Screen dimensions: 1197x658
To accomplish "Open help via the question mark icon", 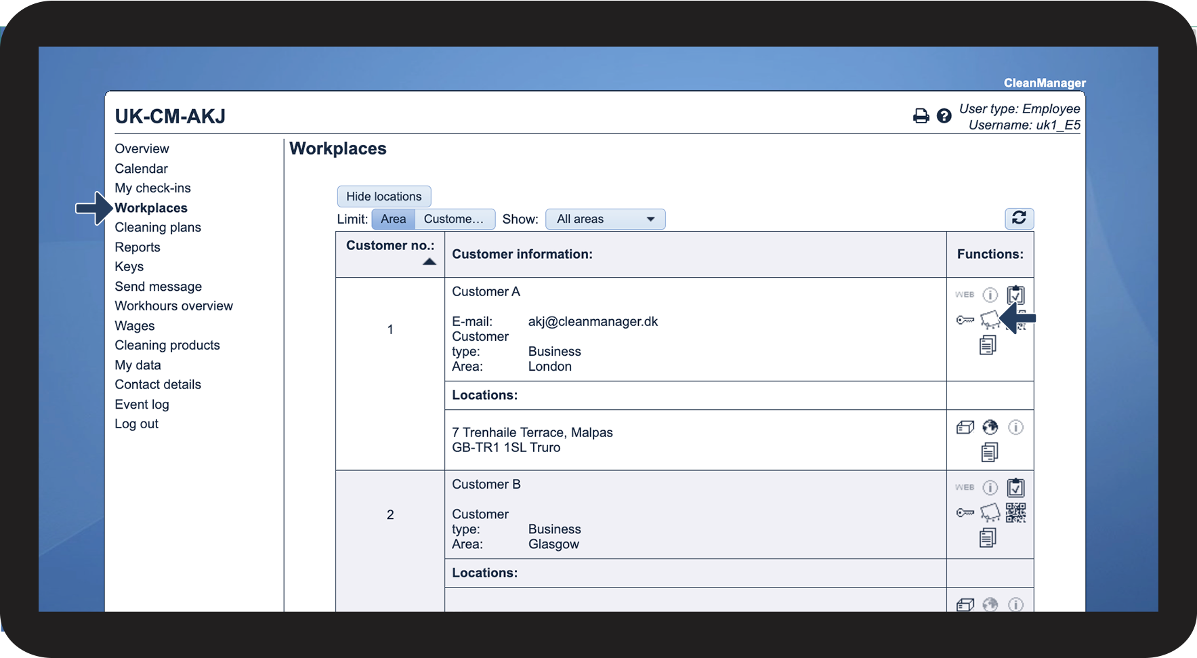I will (944, 116).
